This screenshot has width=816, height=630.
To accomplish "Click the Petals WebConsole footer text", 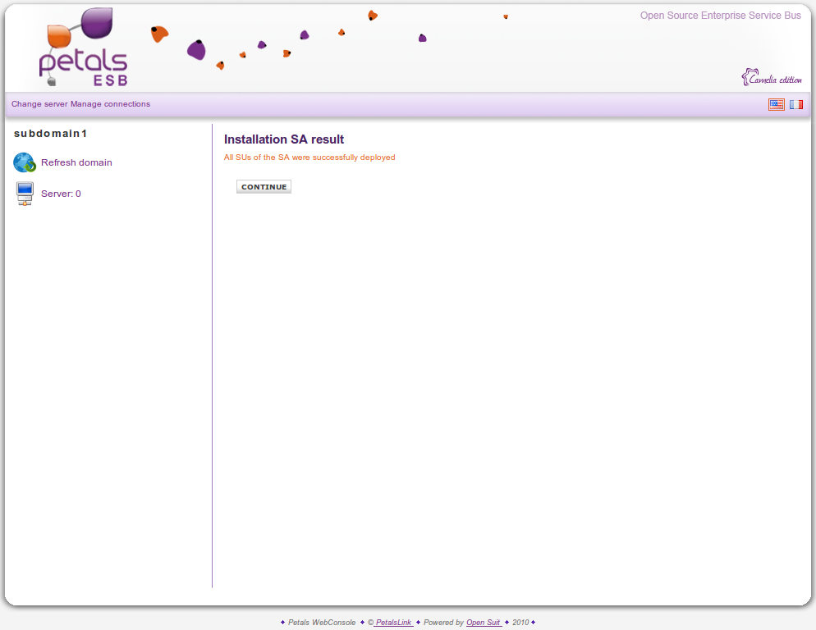I will click(x=322, y=623).
